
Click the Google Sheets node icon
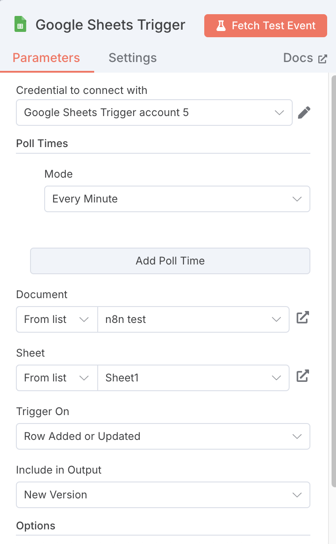click(20, 25)
